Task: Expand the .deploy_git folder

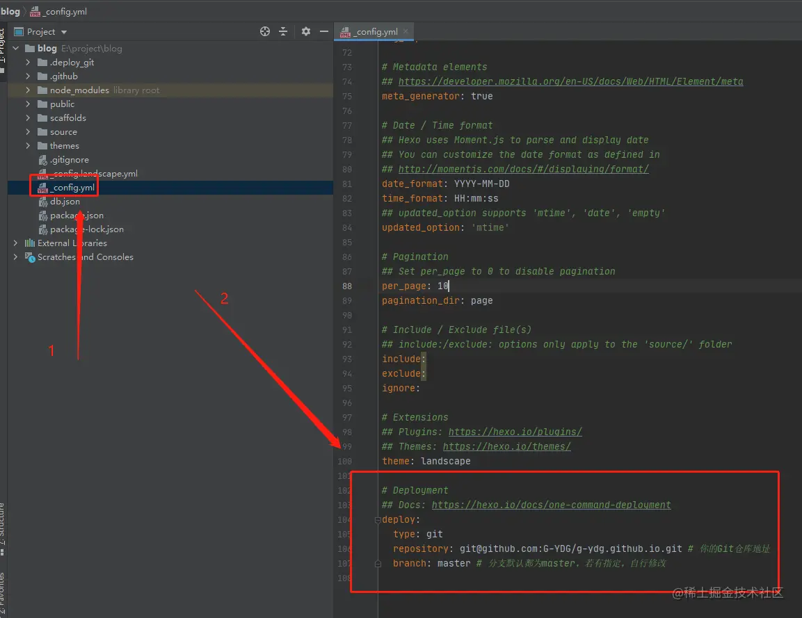Action: tap(28, 63)
